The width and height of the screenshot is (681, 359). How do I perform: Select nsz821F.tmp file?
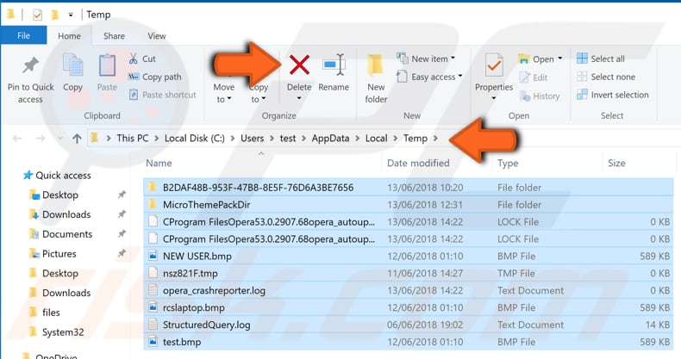tap(409, 273)
